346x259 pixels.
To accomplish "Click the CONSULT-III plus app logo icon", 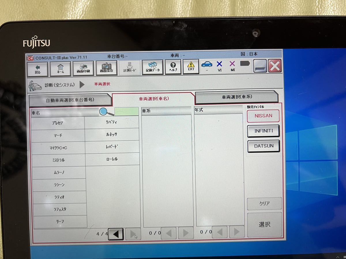I will coord(31,58).
